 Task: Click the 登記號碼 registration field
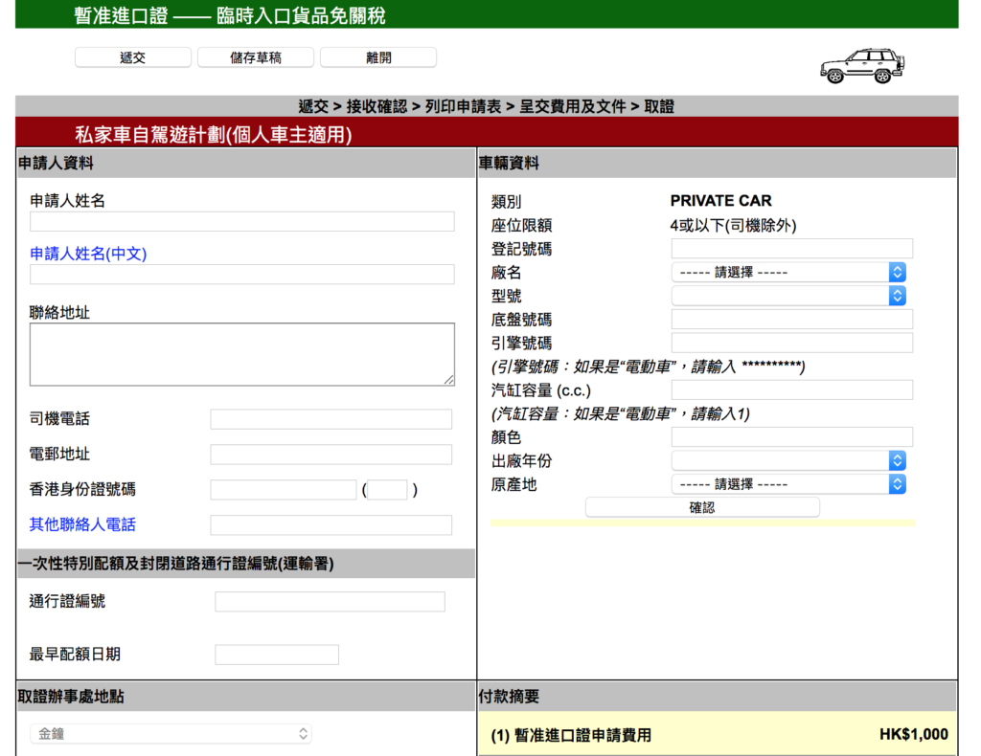(x=792, y=249)
